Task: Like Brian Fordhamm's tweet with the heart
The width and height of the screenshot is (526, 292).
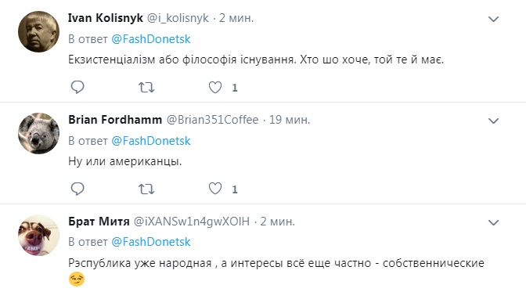Action: 215,189
